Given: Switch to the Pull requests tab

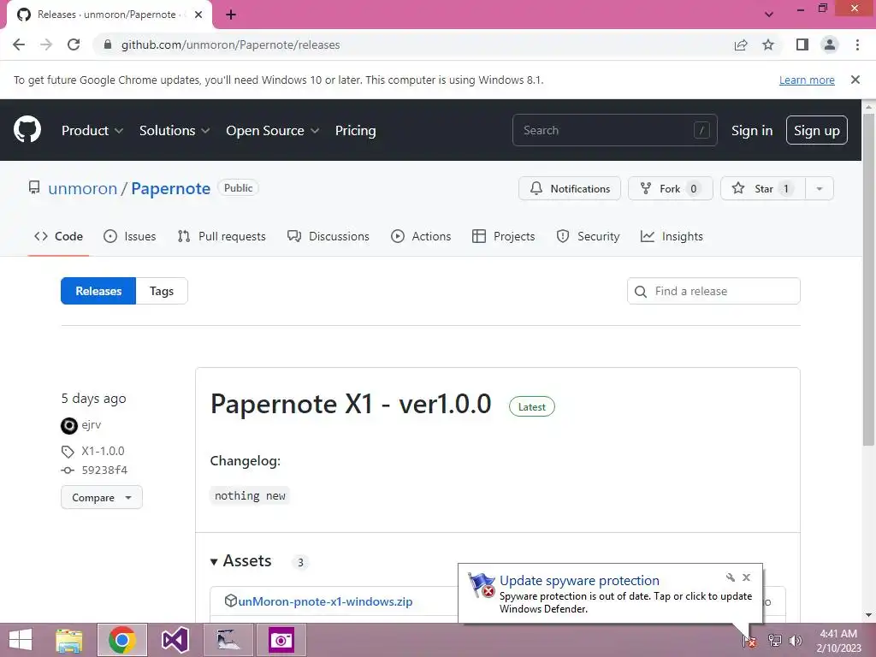Looking at the screenshot, I should [x=222, y=236].
